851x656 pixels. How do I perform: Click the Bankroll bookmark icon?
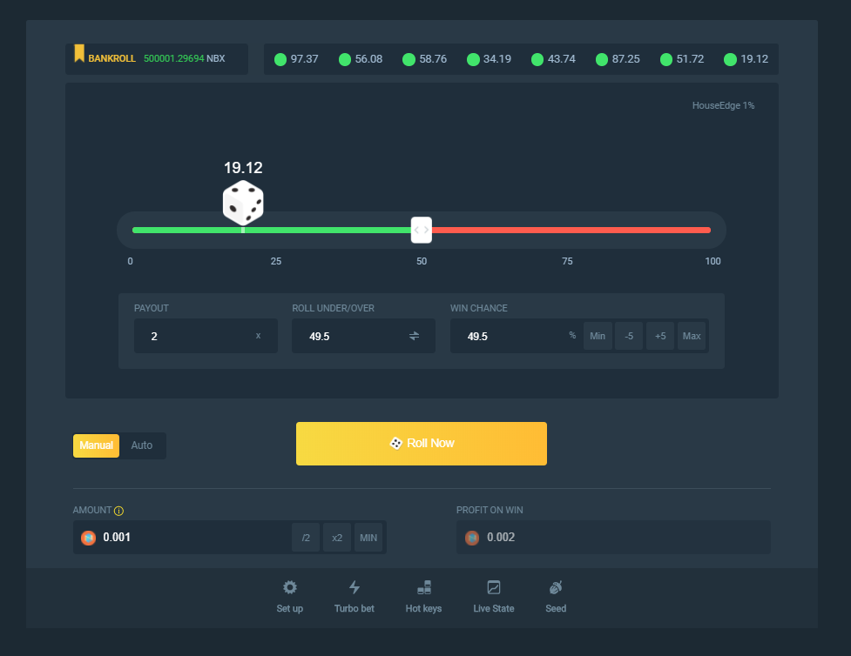tap(79, 54)
